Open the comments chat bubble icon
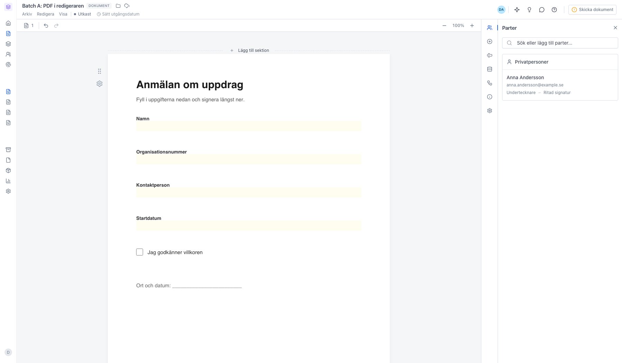The height and width of the screenshot is (363, 622). click(542, 10)
